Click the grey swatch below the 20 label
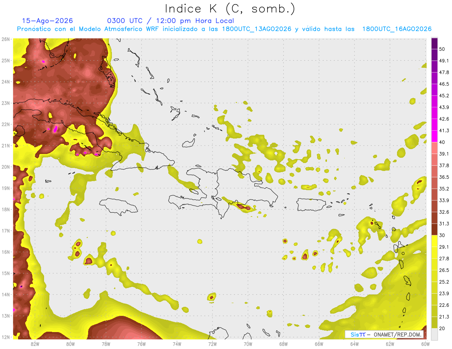The image size is (452, 349). [434, 334]
